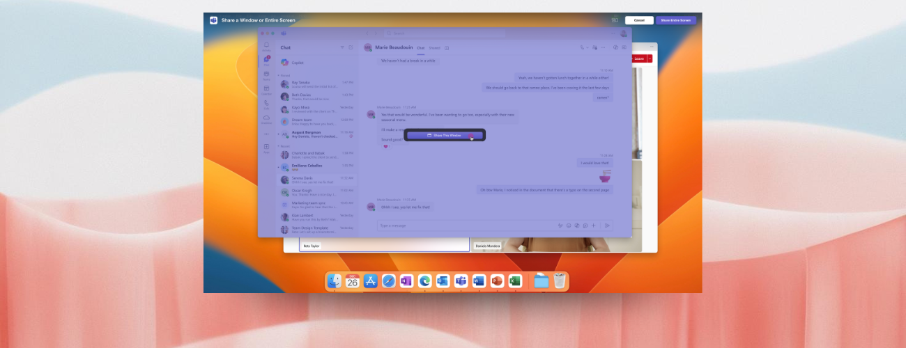The image size is (906, 348).
Task: Click the add tab plus icon
Action: click(x=447, y=48)
